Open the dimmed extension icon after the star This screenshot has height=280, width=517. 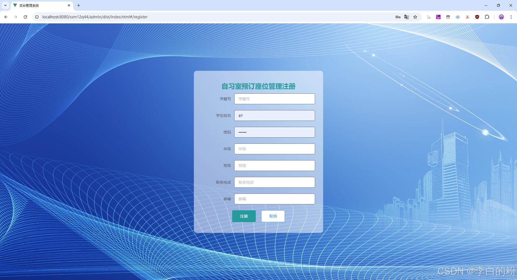point(429,17)
